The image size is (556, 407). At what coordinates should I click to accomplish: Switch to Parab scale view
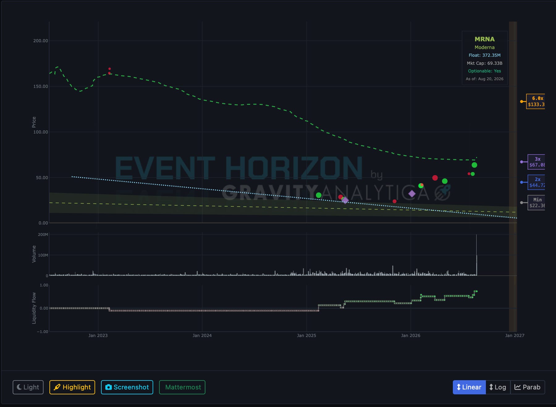528,387
